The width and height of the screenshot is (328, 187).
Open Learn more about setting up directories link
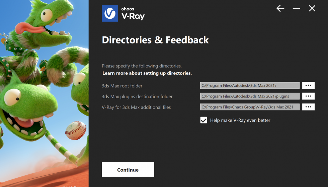147,73
